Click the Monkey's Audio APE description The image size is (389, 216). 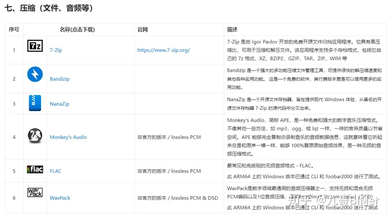[304, 137]
